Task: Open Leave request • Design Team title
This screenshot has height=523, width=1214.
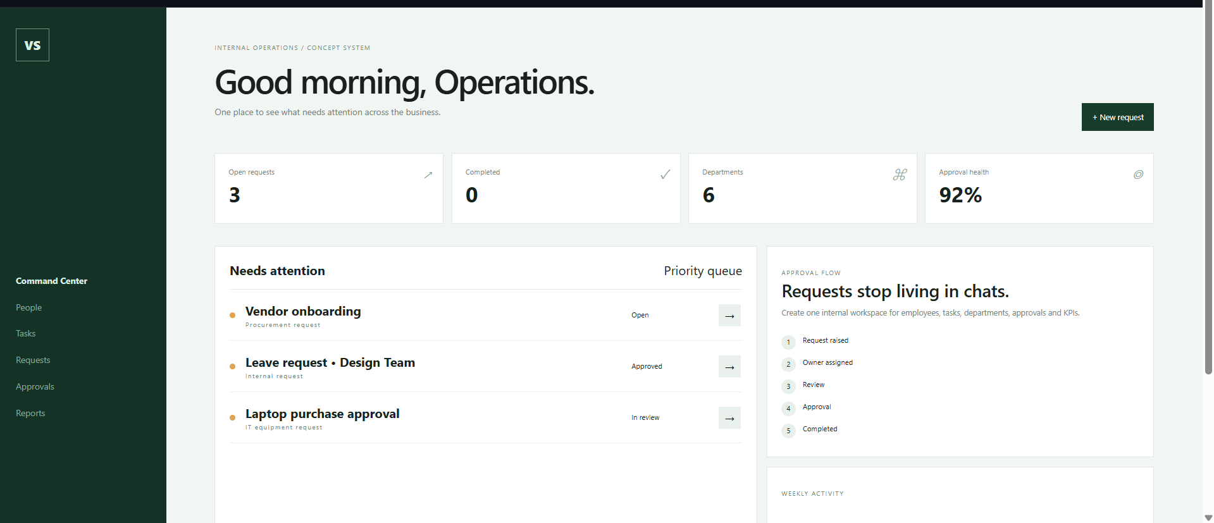Action: pyautogui.click(x=330, y=362)
